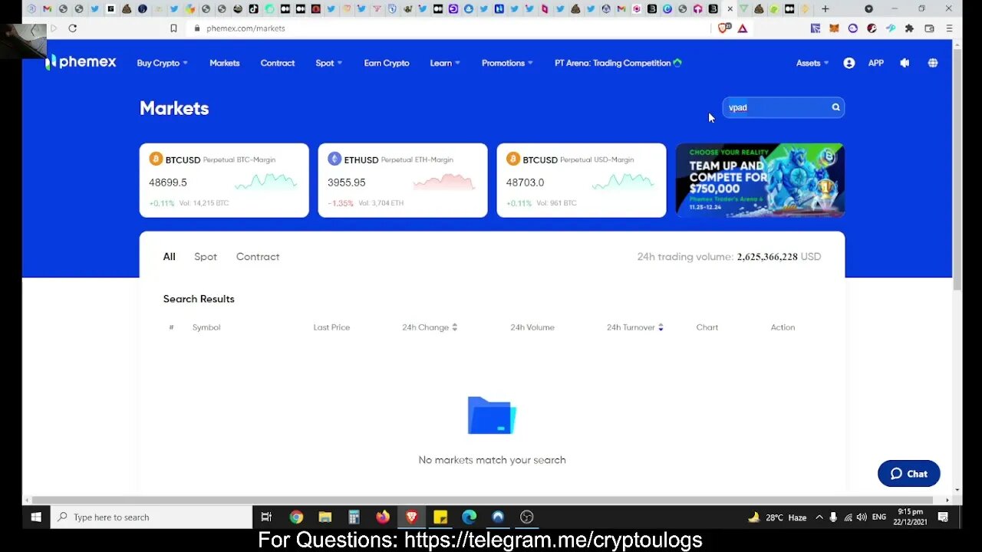Viewport: 982px width, 552px height.
Task: Open Brave browser from the taskbar
Action: tap(411, 517)
